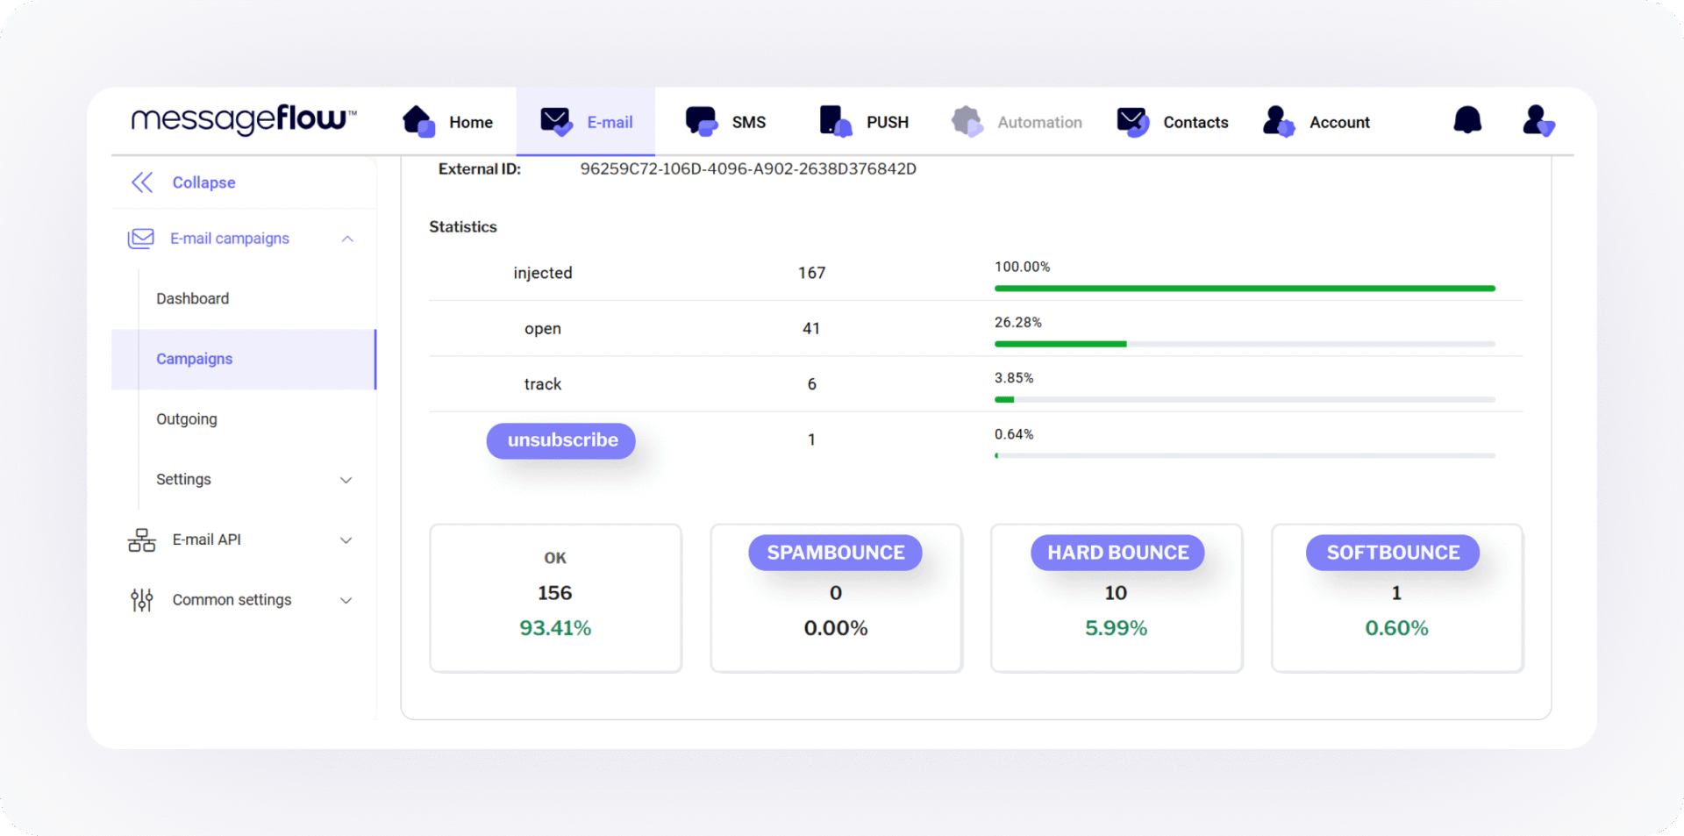Image resolution: width=1684 pixels, height=836 pixels.
Task: Click the open rate progress bar
Action: (1244, 344)
